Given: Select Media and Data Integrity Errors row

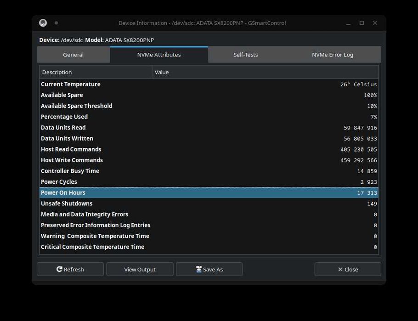Looking at the screenshot, I should click(209, 214).
